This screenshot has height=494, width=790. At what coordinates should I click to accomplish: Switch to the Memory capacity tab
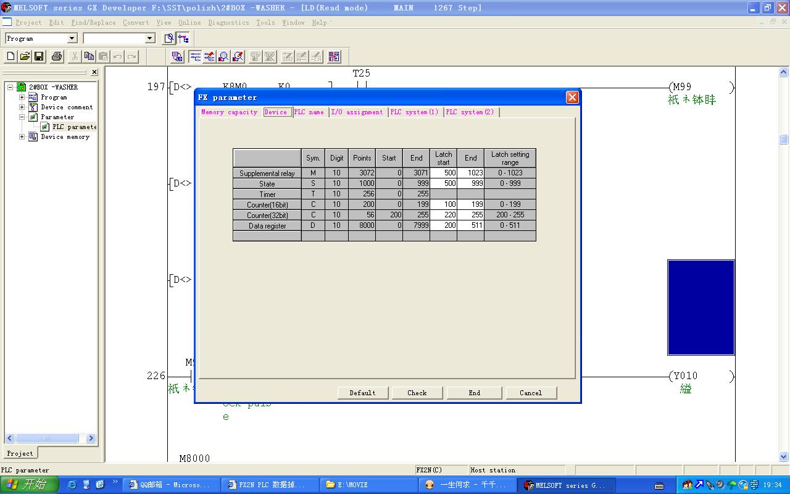click(x=229, y=112)
